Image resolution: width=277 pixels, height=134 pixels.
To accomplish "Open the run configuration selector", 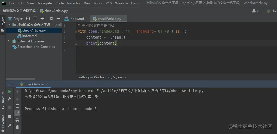I will click(x=270, y=11).
